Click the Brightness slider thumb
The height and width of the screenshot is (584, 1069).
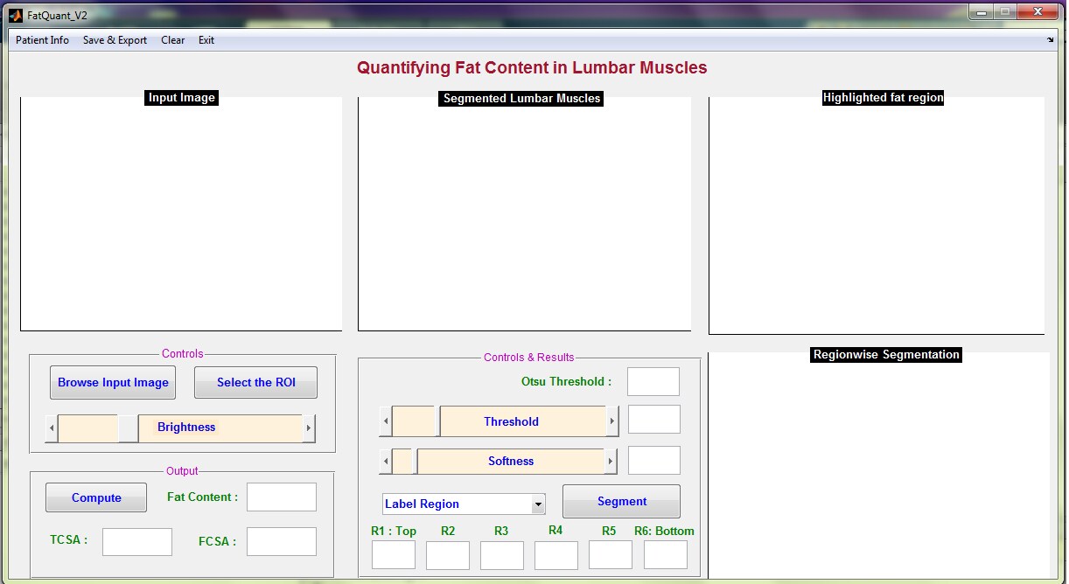[128, 428]
